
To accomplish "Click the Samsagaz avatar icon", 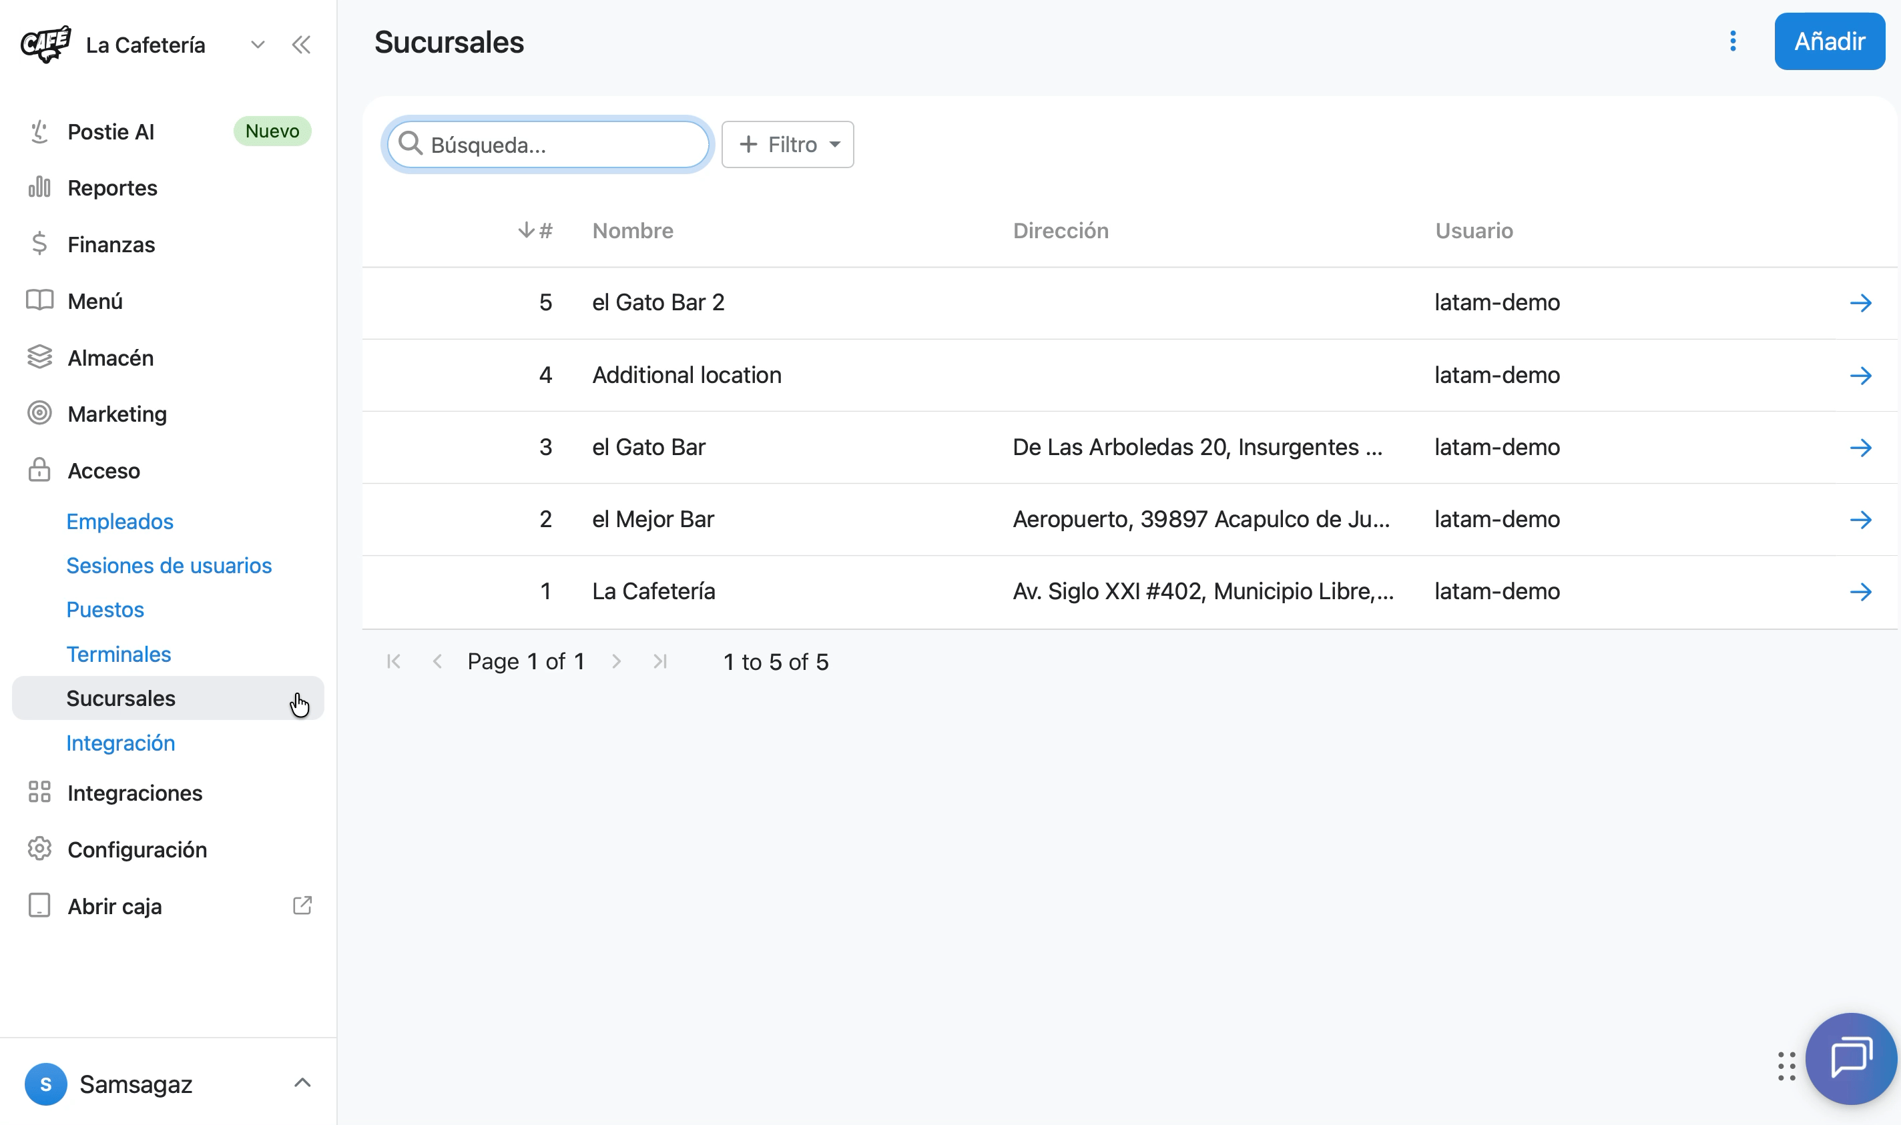I will click(45, 1084).
